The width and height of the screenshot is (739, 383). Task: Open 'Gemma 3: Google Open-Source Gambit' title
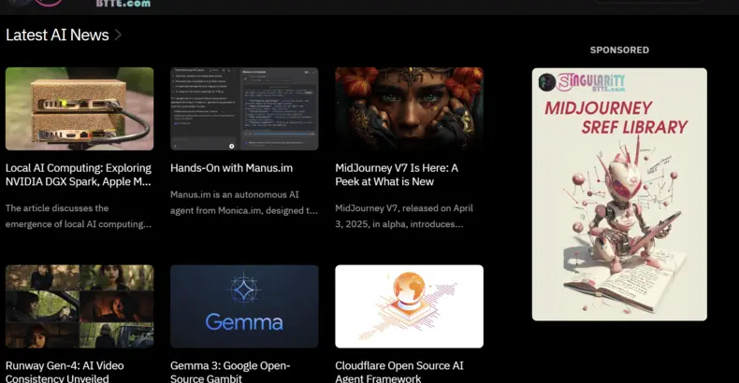tap(230, 372)
